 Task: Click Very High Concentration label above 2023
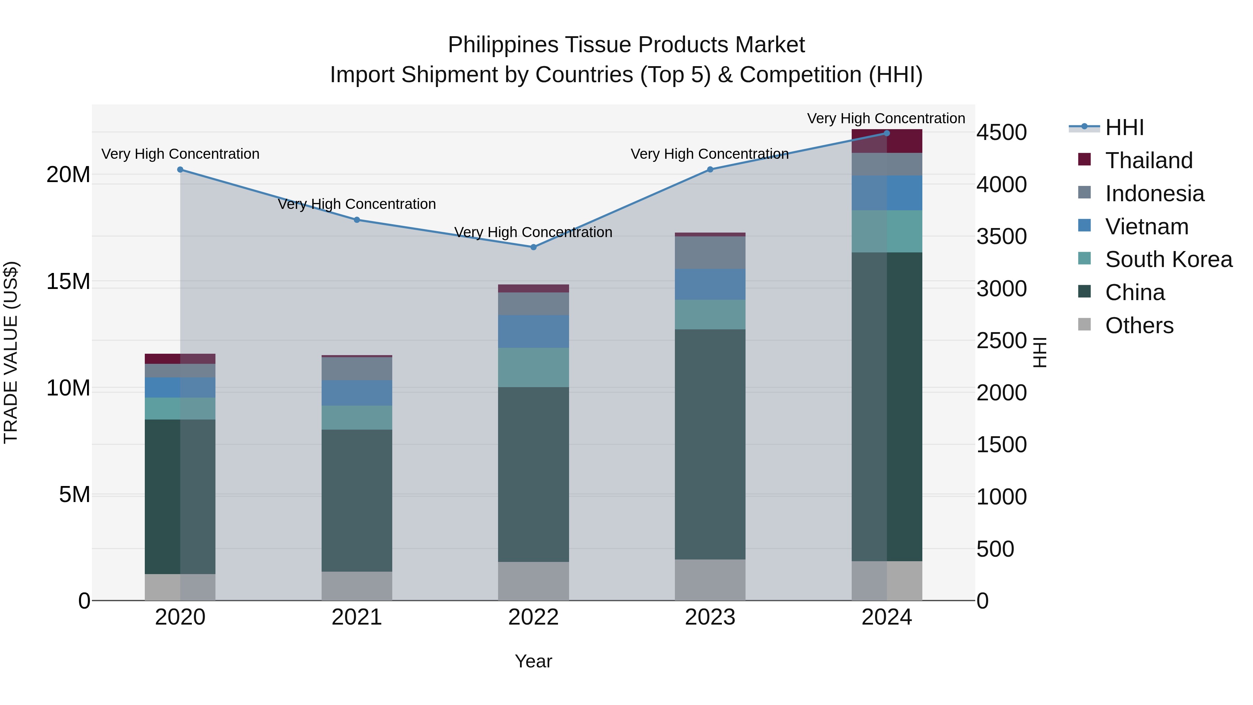(x=710, y=154)
